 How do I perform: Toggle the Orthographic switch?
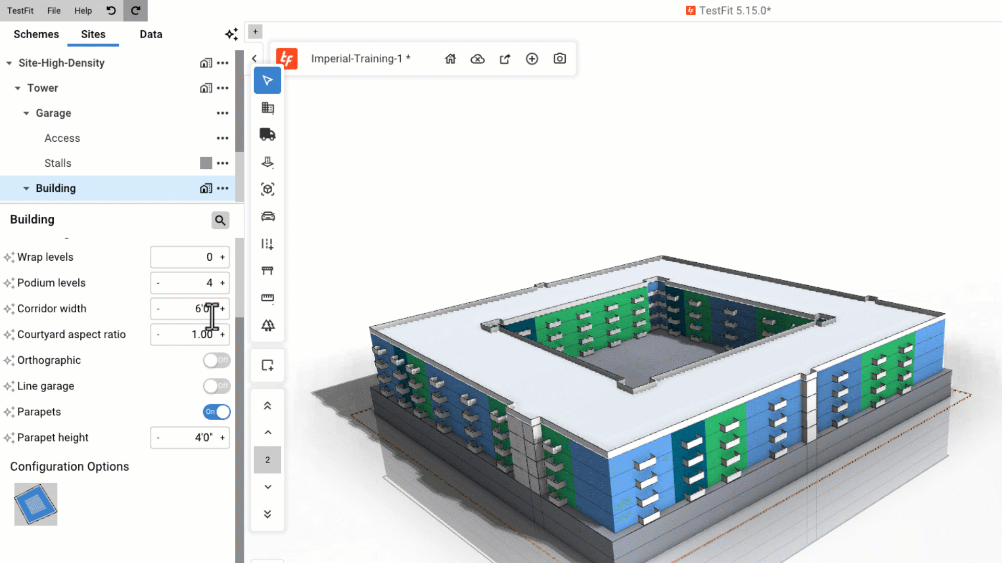(217, 360)
